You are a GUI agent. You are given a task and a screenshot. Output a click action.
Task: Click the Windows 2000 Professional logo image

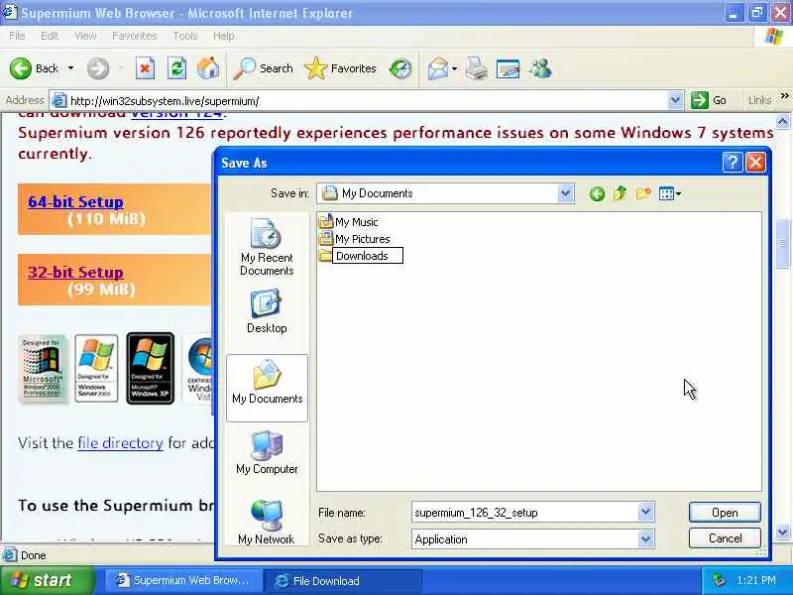click(x=42, y=368)
